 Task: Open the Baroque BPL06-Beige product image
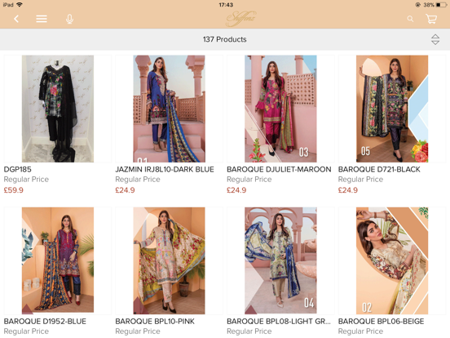(392, 260)
